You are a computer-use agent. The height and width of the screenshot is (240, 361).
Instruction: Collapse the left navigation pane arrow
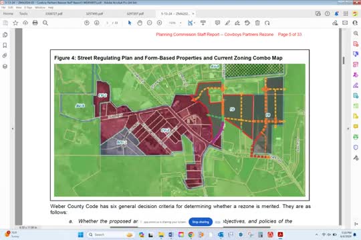tap(13, 129)
